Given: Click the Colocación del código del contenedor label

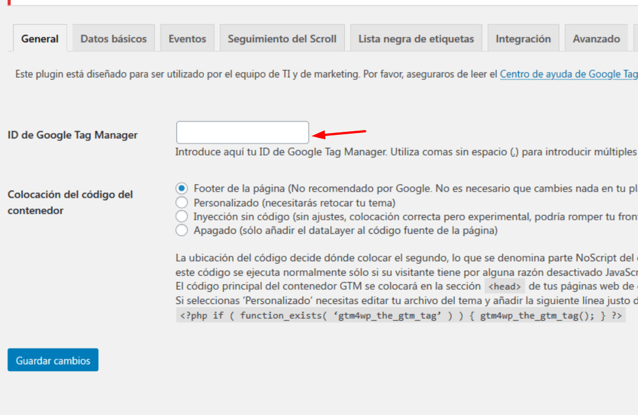Looking at the screenshot, I should (70, 202).
